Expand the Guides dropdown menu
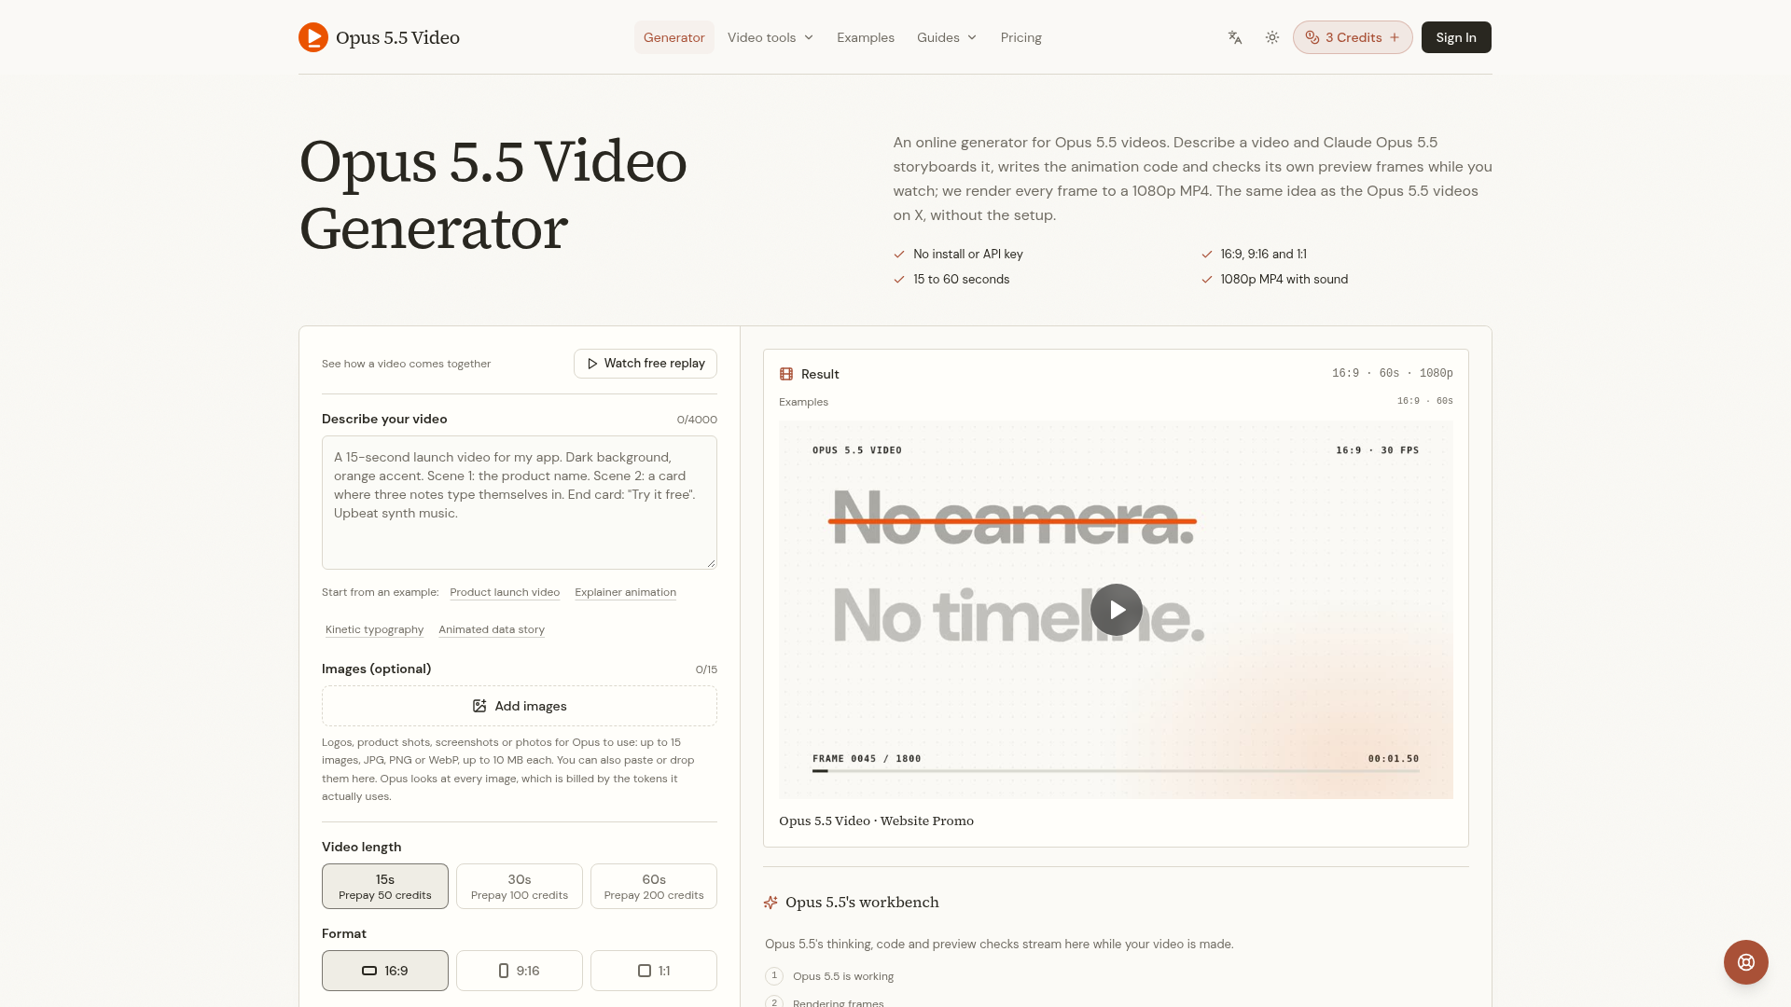 (x=947, y=37)
